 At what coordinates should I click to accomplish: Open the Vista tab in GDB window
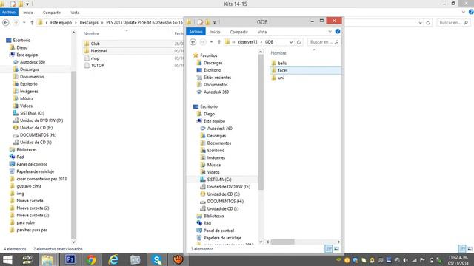pos(262,32)
